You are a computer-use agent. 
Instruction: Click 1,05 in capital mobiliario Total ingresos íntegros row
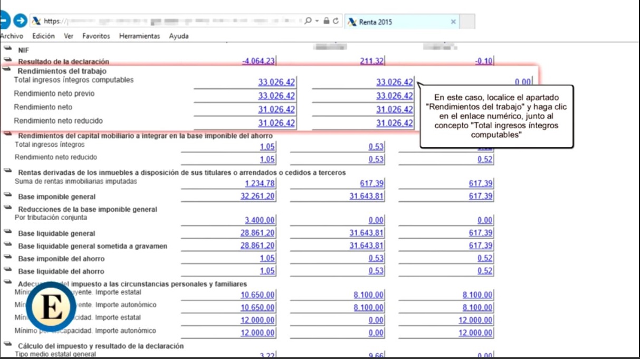(268, 147)
